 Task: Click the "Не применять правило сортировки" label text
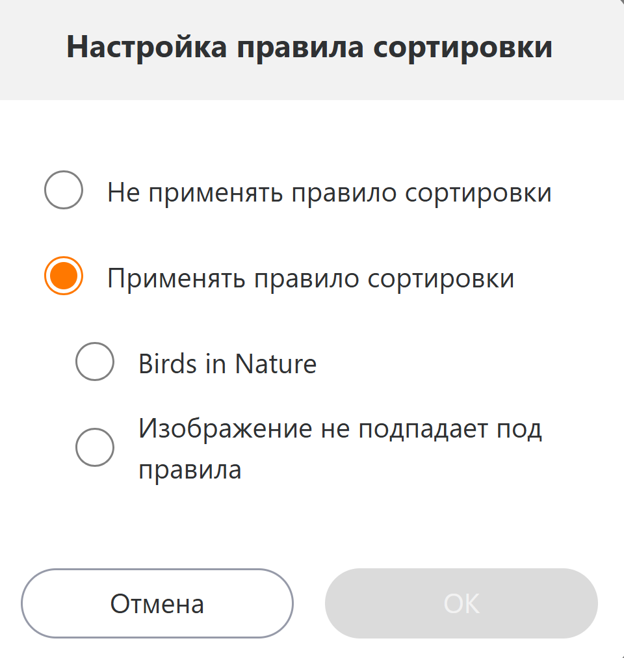click(x=329, y=192)
